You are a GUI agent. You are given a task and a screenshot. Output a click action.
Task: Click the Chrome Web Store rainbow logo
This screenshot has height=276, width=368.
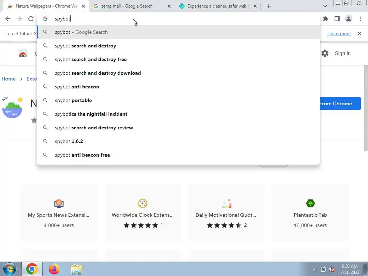[23, 54]
